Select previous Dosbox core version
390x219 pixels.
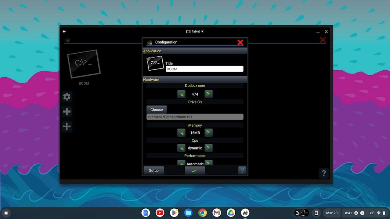pyautogui.click(x=181, y=94)
